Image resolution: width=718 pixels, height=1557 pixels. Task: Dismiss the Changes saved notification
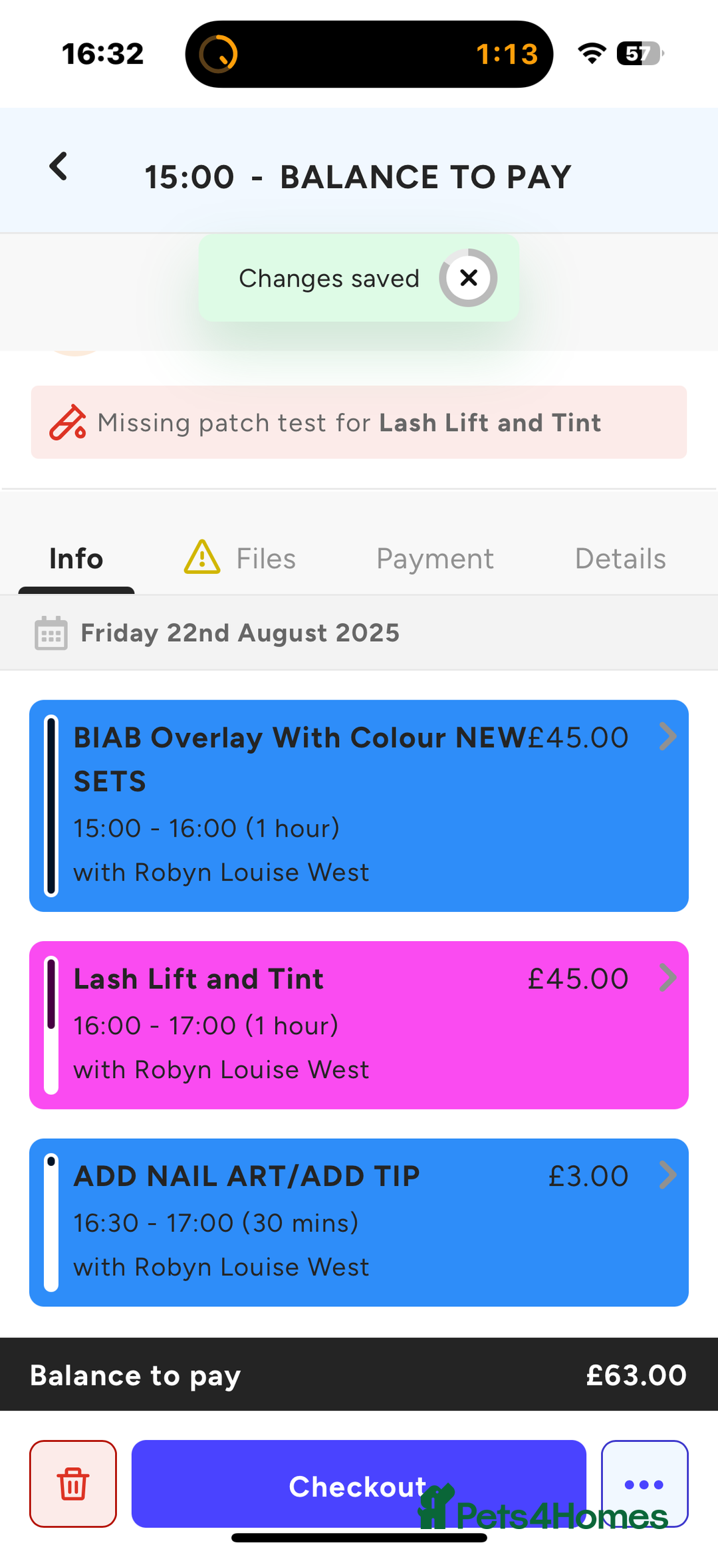469,278
